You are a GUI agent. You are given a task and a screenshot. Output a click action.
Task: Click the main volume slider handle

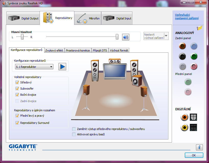117,37
